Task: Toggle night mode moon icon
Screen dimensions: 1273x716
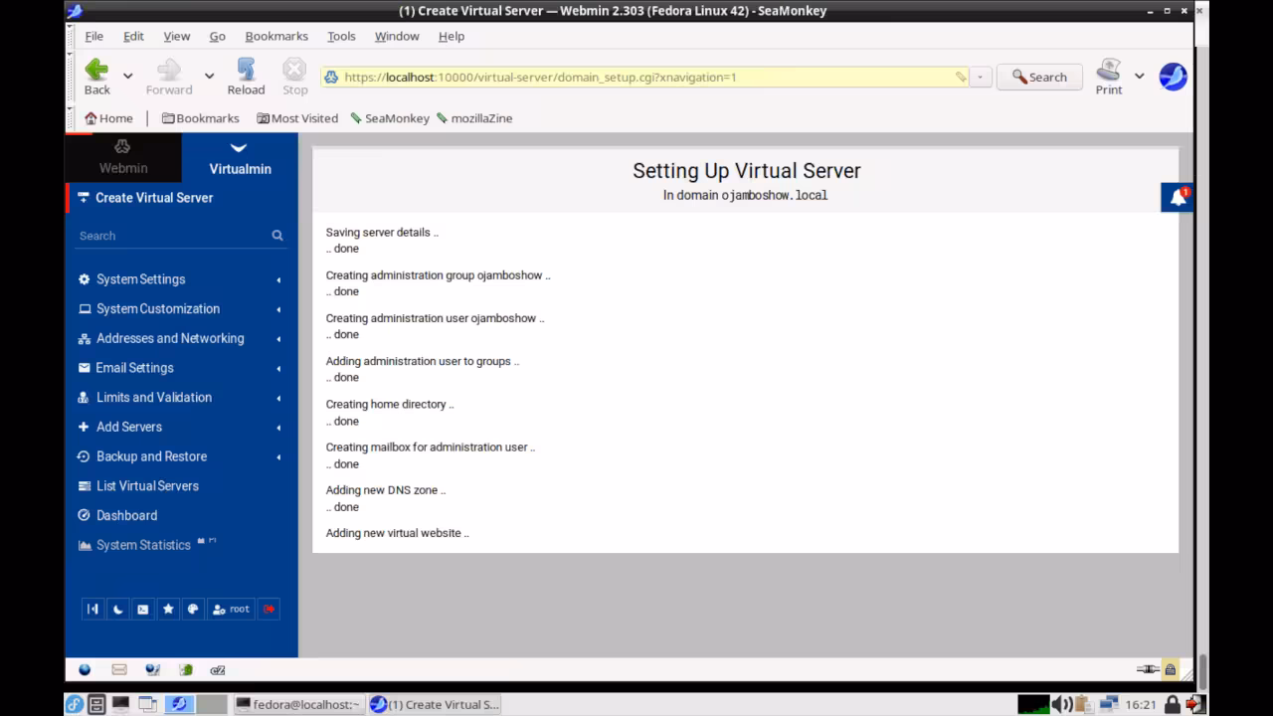Action: [x=118, y=609]
